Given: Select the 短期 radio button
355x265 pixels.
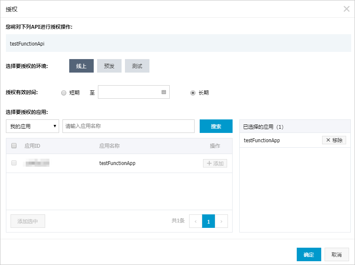Looking at the screenshot, I should (64, 93).
